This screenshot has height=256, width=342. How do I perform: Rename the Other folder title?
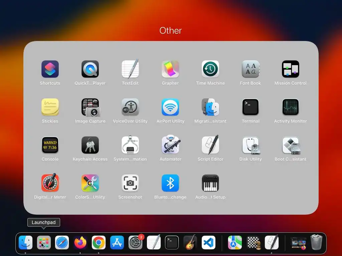[170, 31]
